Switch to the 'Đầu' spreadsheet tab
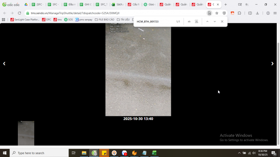Image resolution: width=280 pixels, height=157 pixels. pyautogui.click(x=70, y=4)
